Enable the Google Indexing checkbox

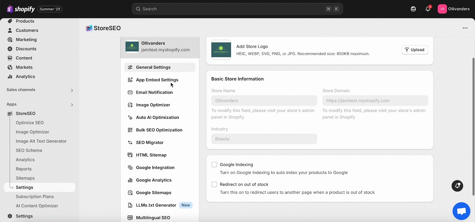tap(214, 164)
